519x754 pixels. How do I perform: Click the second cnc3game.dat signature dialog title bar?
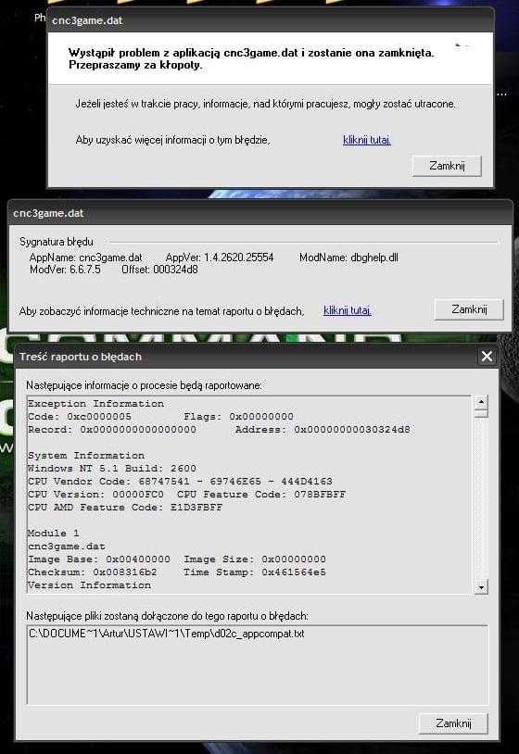pos(260,213)
